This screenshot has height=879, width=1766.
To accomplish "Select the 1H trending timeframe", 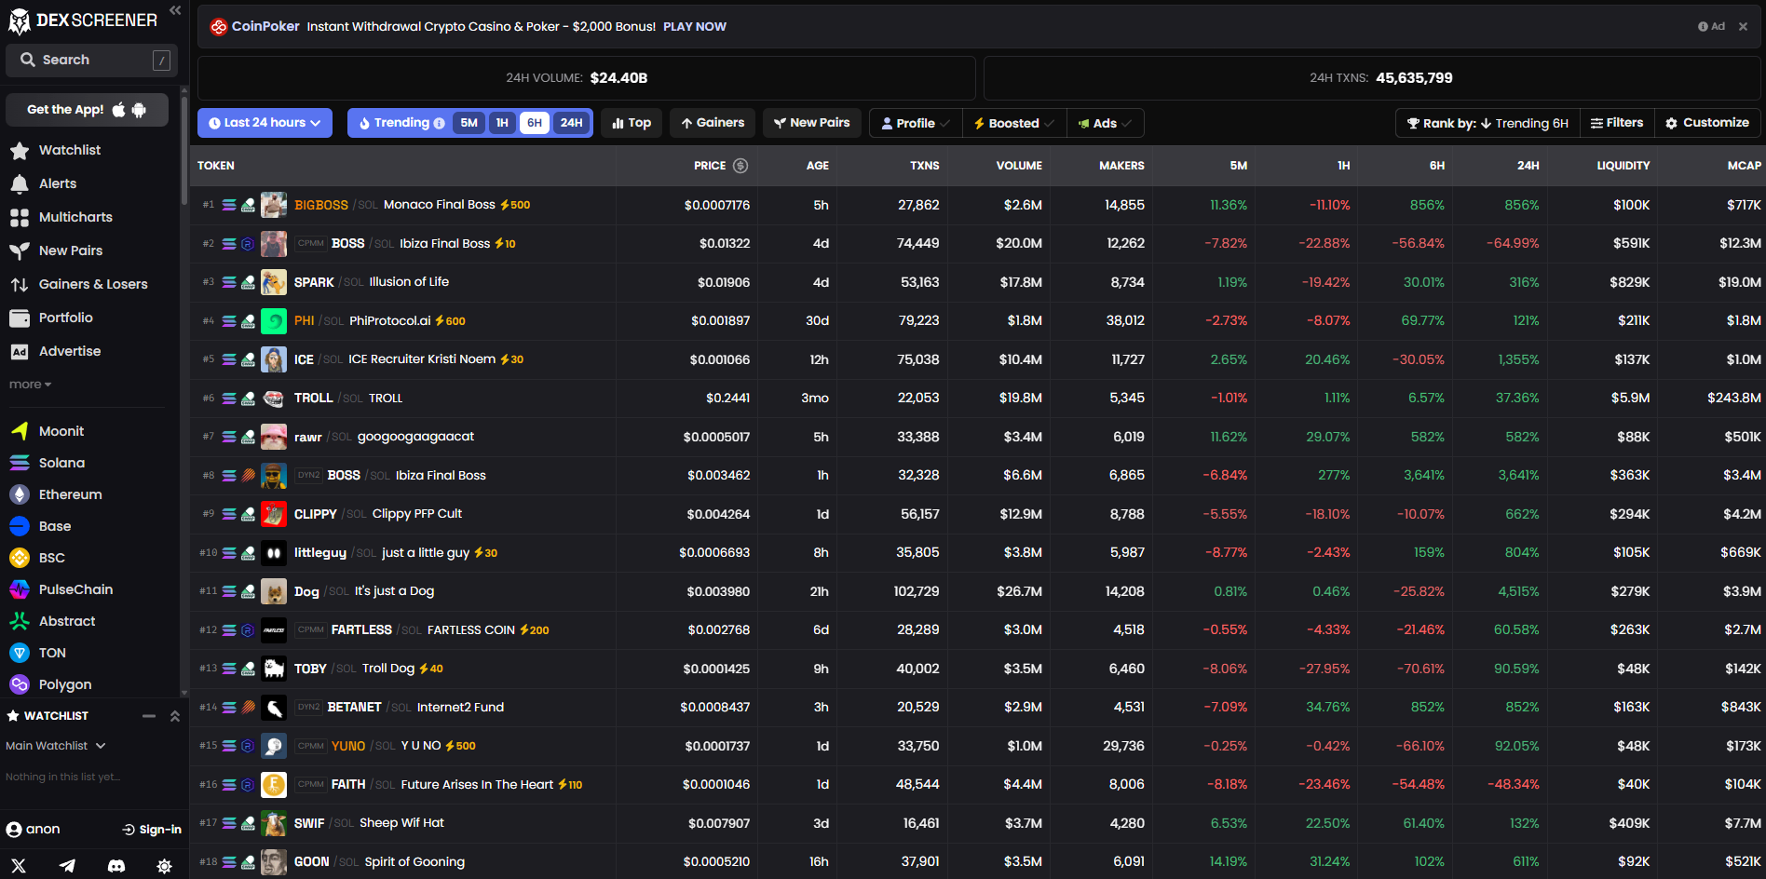I will click(x=502, y=123).
